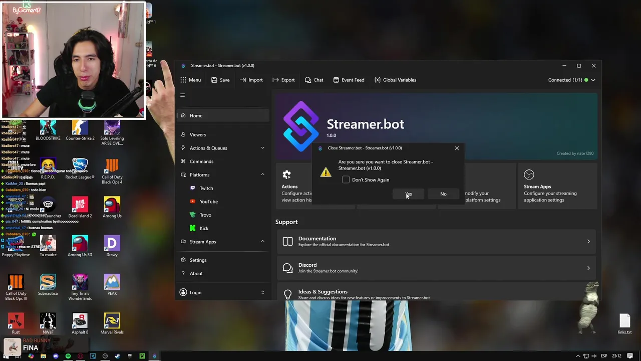Open the Chat panel from toolbar
641x361 pixels.
click(314, 80)
